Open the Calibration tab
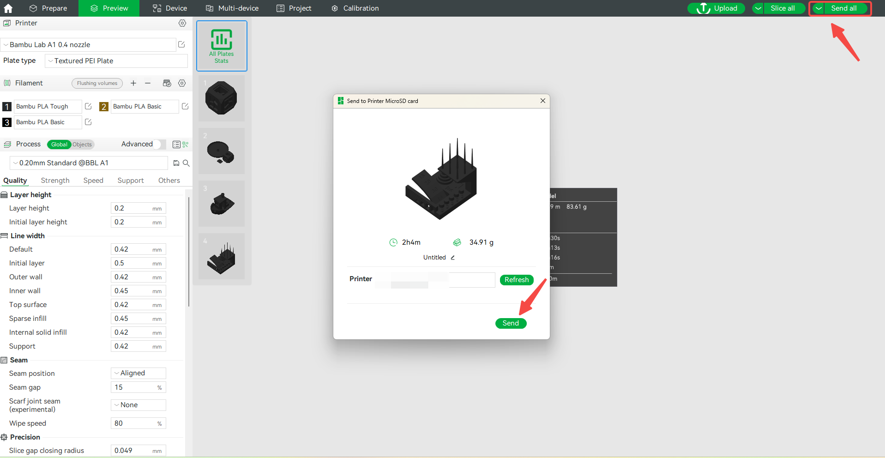This screenshot has height=458, width=885. tap(355, 8)
